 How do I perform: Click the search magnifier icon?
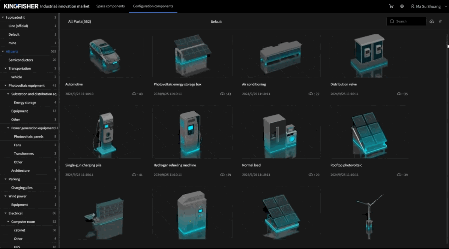(x=392, y=21)
